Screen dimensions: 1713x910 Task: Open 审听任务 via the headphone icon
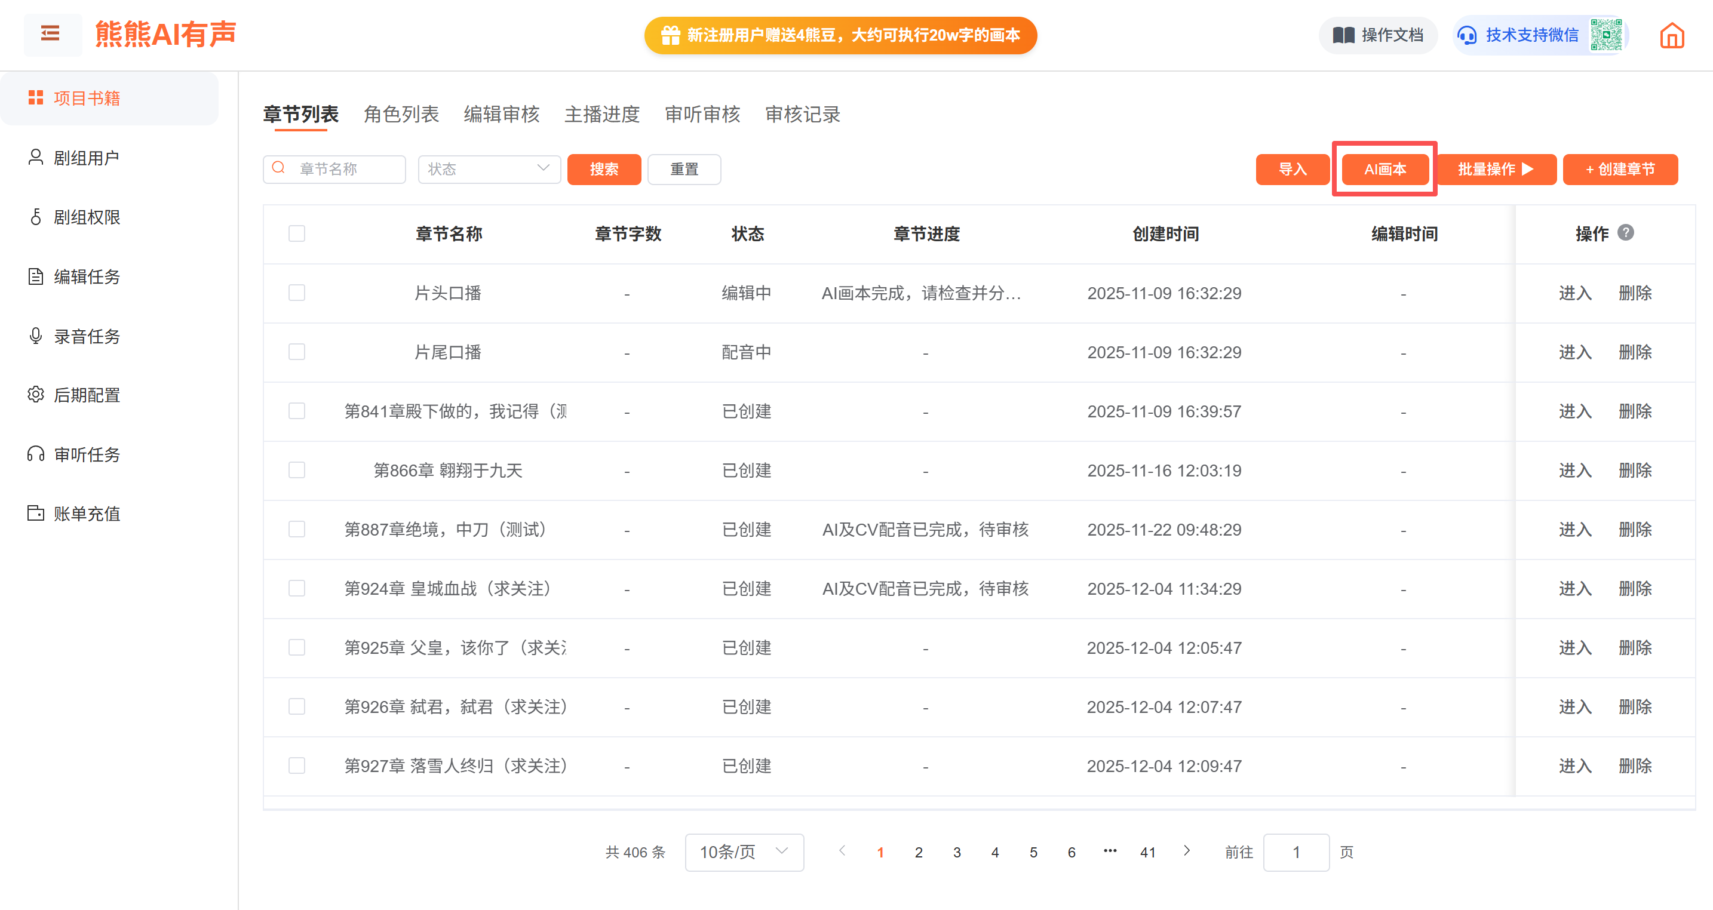pos(36,454)
